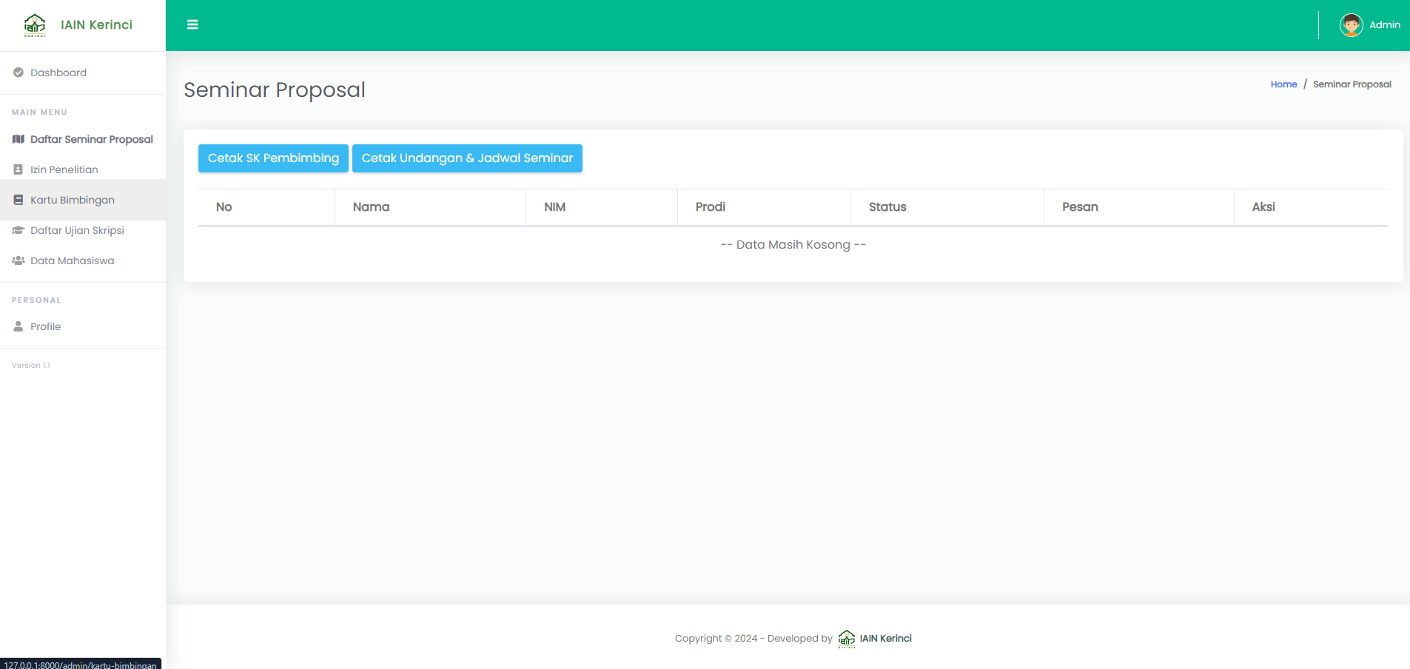The height and width of the screenshot is (669, 1410).
Task: Click the IAIN Kerinci logo icon in the sidebar header
Action: tap(35, 25)
